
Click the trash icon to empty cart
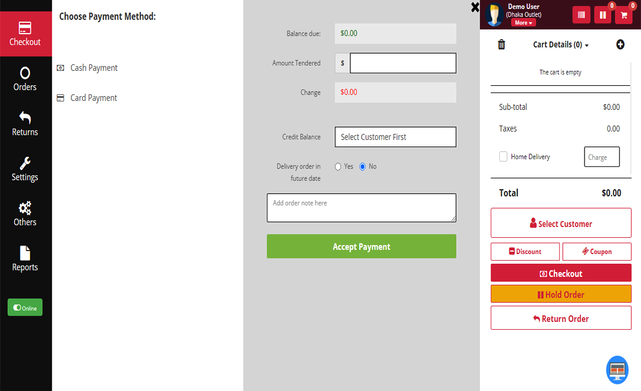502,44
